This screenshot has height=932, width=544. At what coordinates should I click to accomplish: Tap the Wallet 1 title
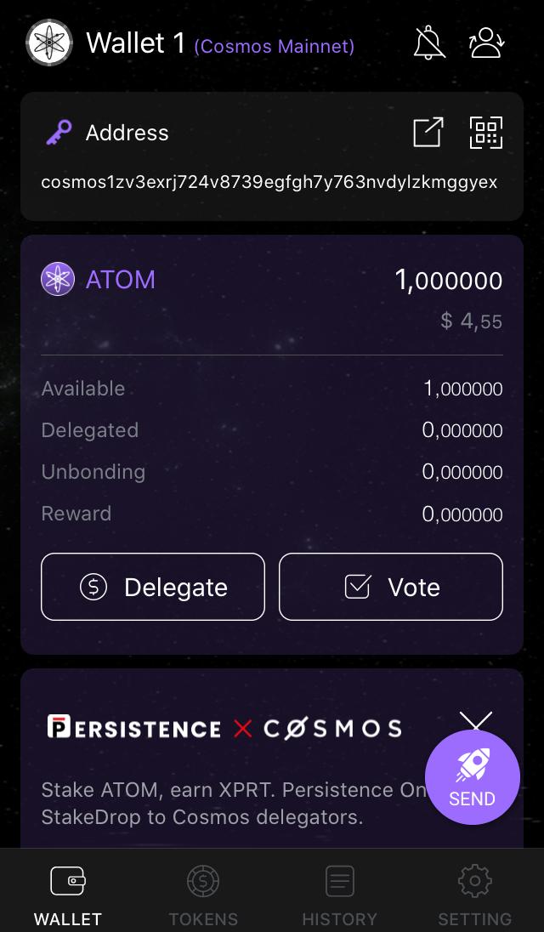click(x=136, y=43)
